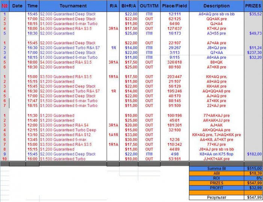This screenshot has width=263, height=202.
Task: Click the 11:30 time cell
Action: tap(32, 116)
